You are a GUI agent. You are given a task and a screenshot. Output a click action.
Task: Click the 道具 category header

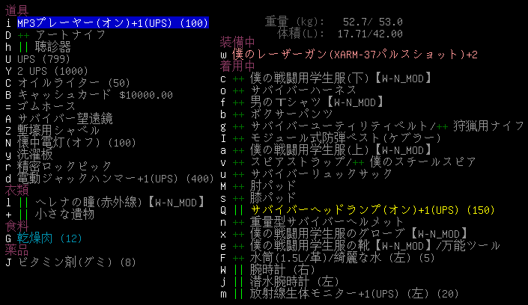pyautogui.click(x=15, y=11)
